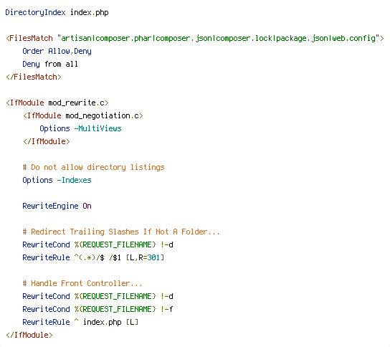Click the 'Handle Front Controller' comment
Image resolution: width=390 pixels, height=347 pixels.
(82, 283)
